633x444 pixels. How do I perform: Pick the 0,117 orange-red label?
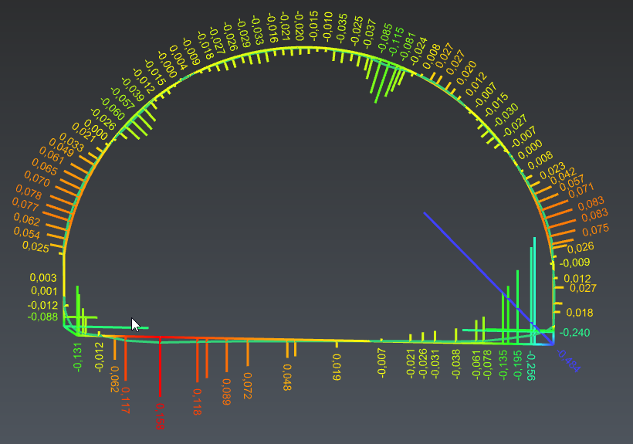click(126, 400)
